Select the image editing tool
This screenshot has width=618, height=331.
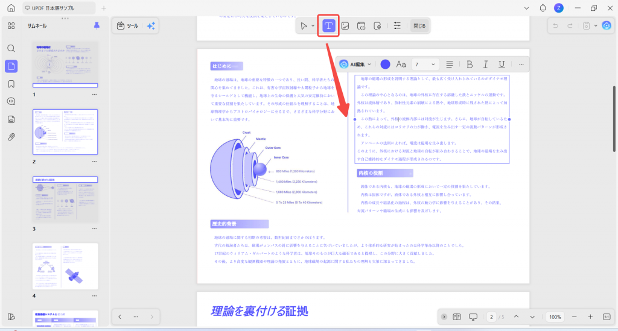[x=345, y=26]
